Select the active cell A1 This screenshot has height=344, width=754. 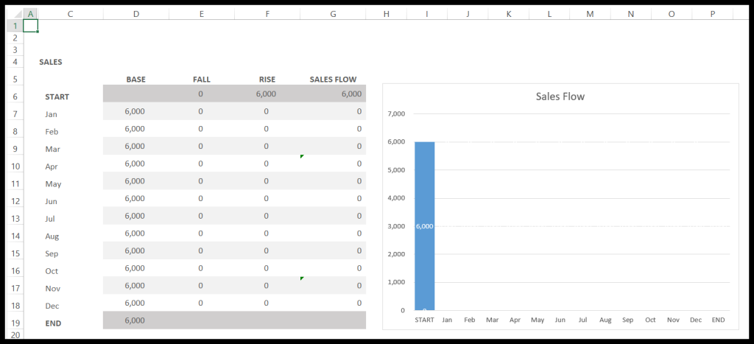30,26
